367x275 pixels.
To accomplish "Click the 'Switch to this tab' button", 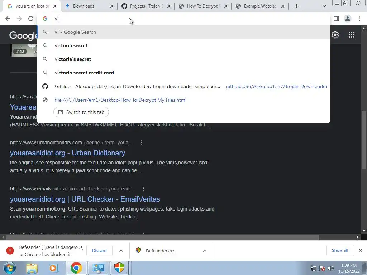I will (81, 112).
